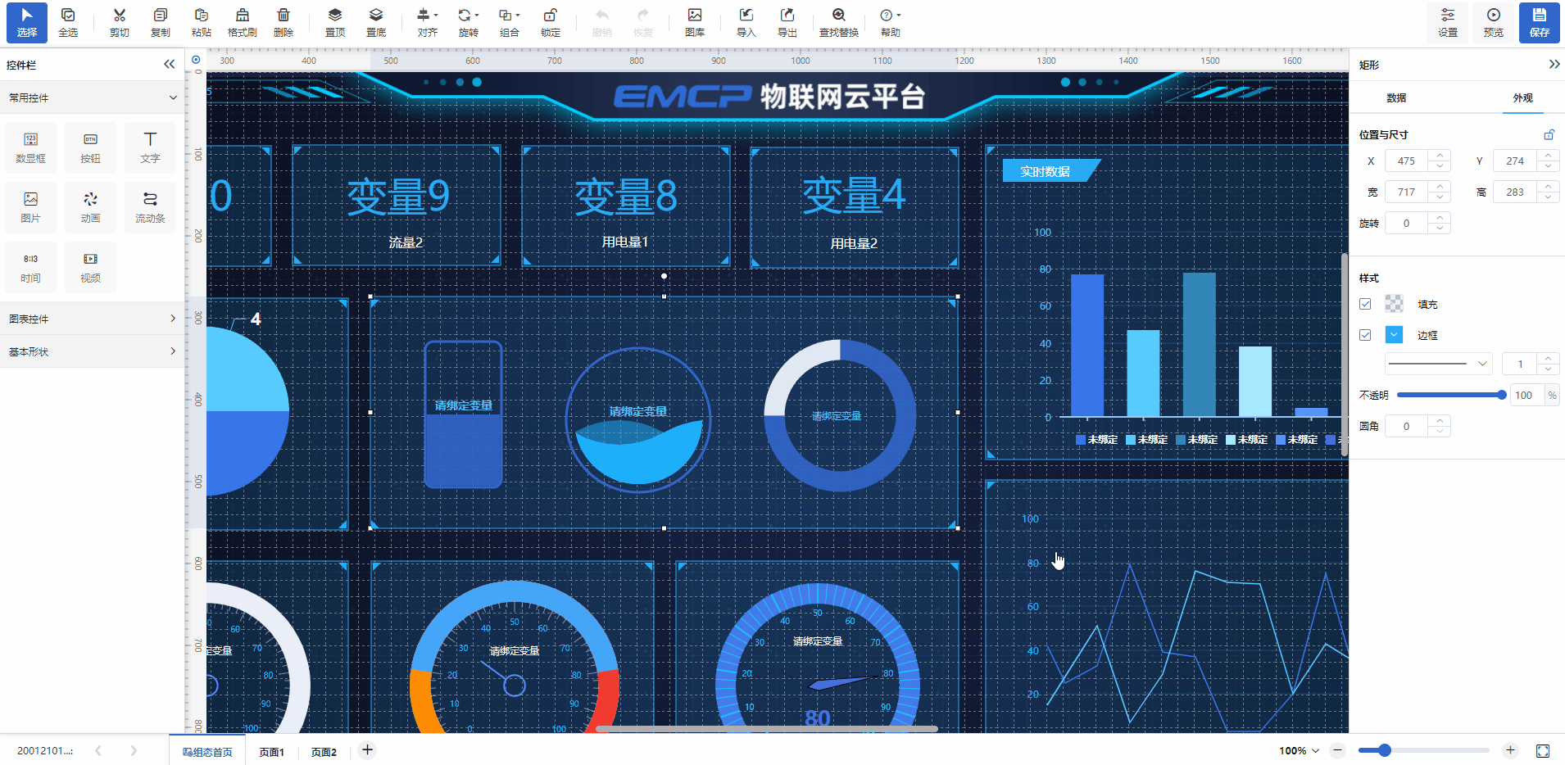Click the 锁定 lock icon
Screen dimensions: 1565x765
point(551,22)
